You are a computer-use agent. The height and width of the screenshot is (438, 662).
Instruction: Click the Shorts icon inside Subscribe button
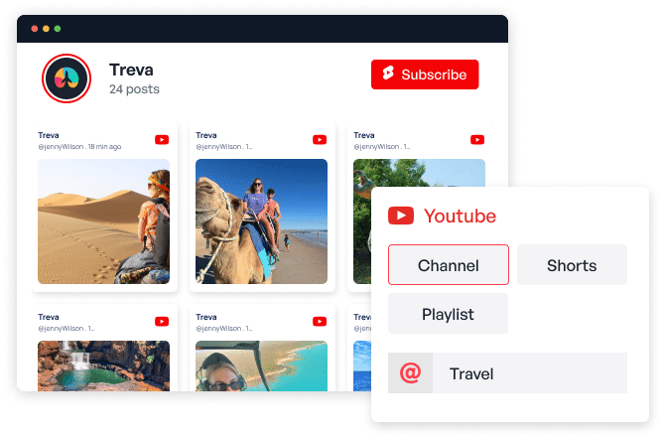pyautogui.click(x=388, y=74)
